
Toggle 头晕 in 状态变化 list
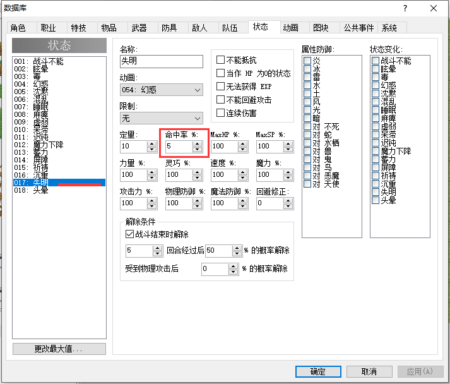point(376,200)
